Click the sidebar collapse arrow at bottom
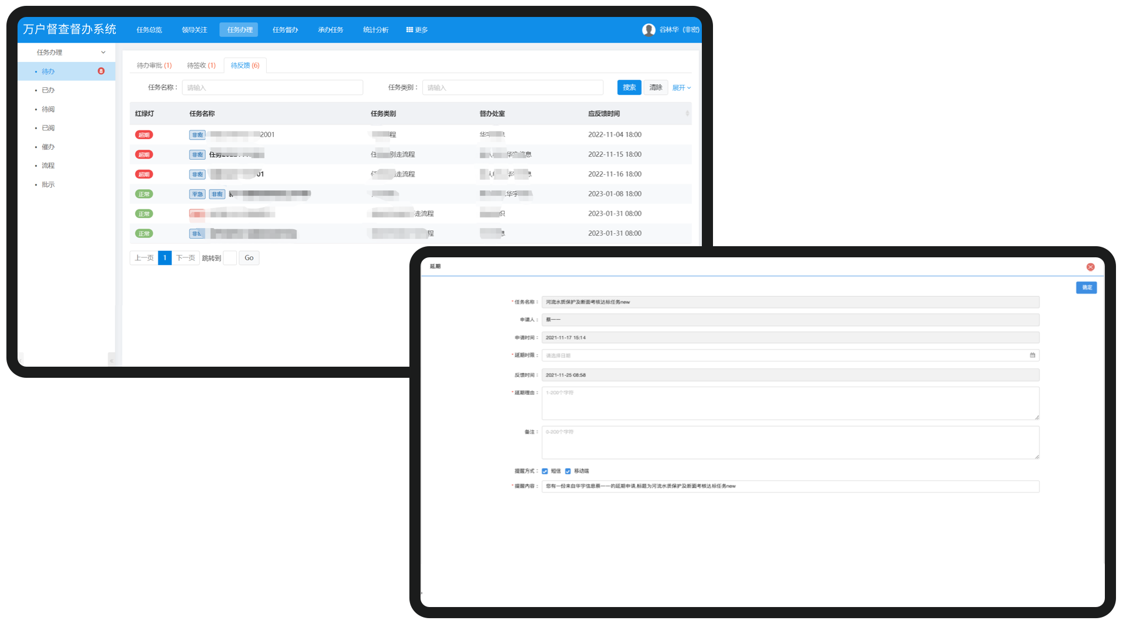Image resolution: width=1123 pixels, height=624 pixels. tap(111, 360)
